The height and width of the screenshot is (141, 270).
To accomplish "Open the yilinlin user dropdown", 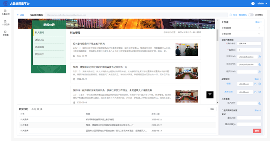I will pos(262,3).
